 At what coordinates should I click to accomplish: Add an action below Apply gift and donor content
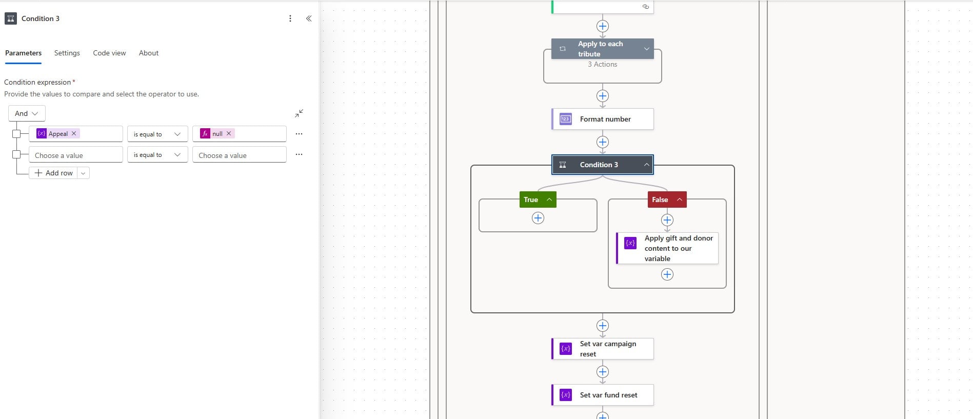point(667,274)
